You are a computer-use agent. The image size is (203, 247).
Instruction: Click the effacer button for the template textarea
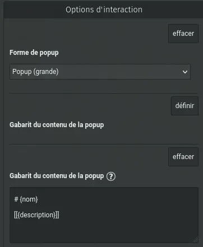(x=183, y=157)
